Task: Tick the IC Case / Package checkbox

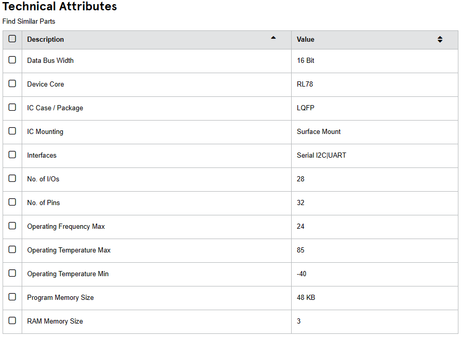Action: [x=12, y=108]
